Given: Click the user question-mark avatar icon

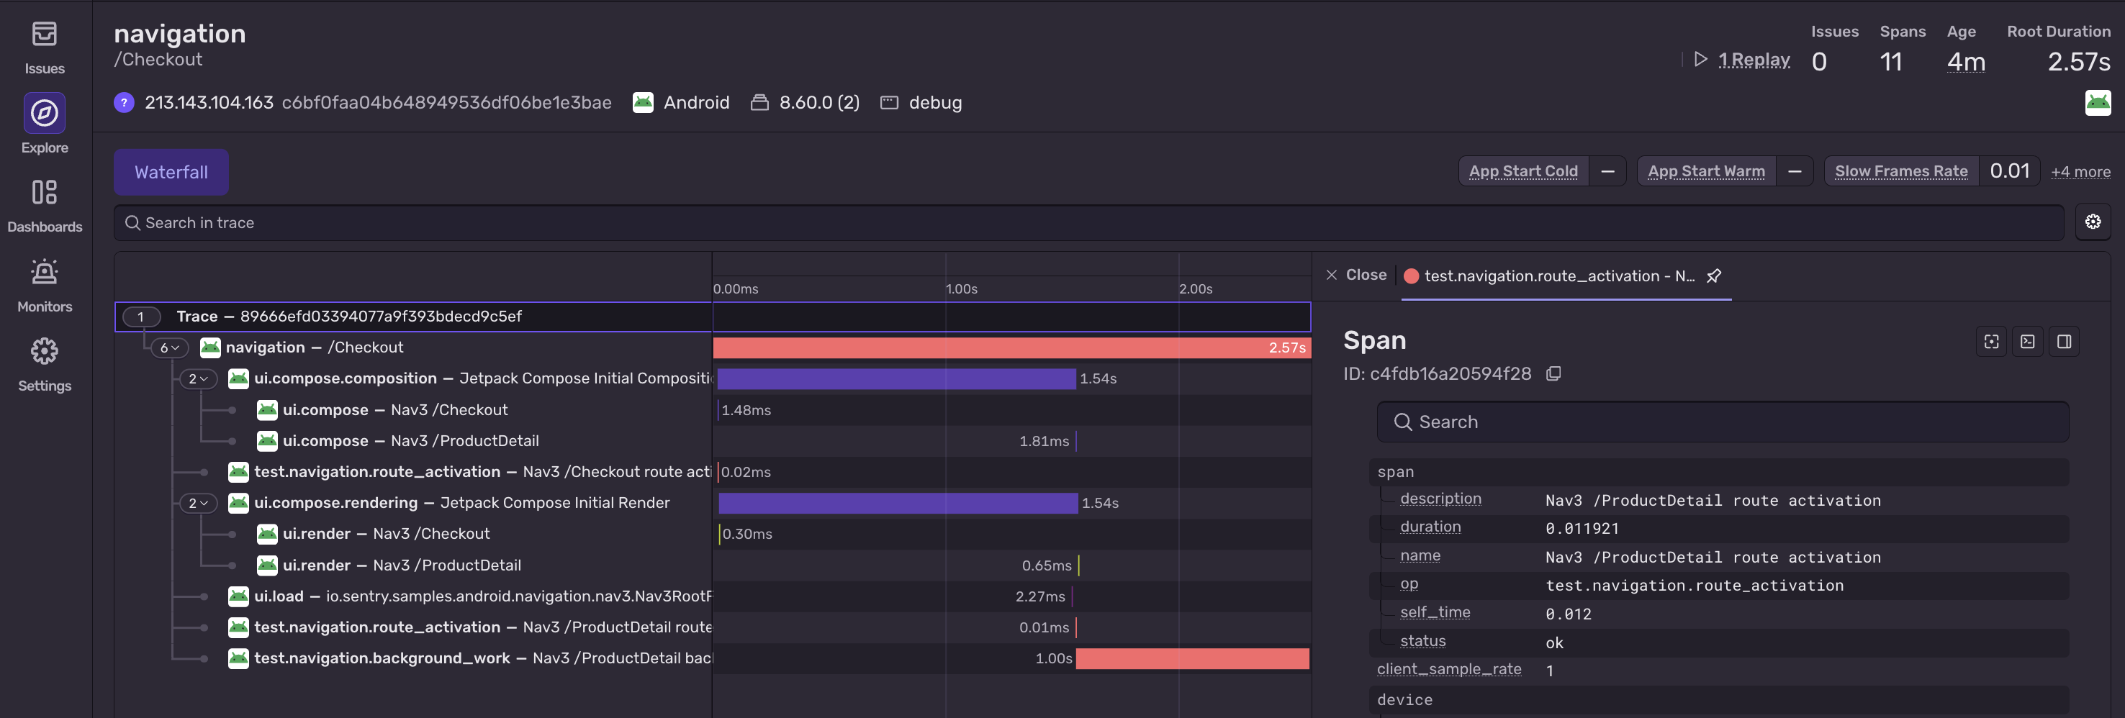Looking at the screenshot, I should pos(124,102).
